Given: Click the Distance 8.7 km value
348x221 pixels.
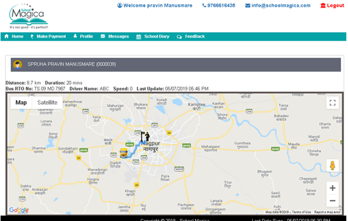Looking at the screenshot, I should pyautogui.click(x=34, y=83).
